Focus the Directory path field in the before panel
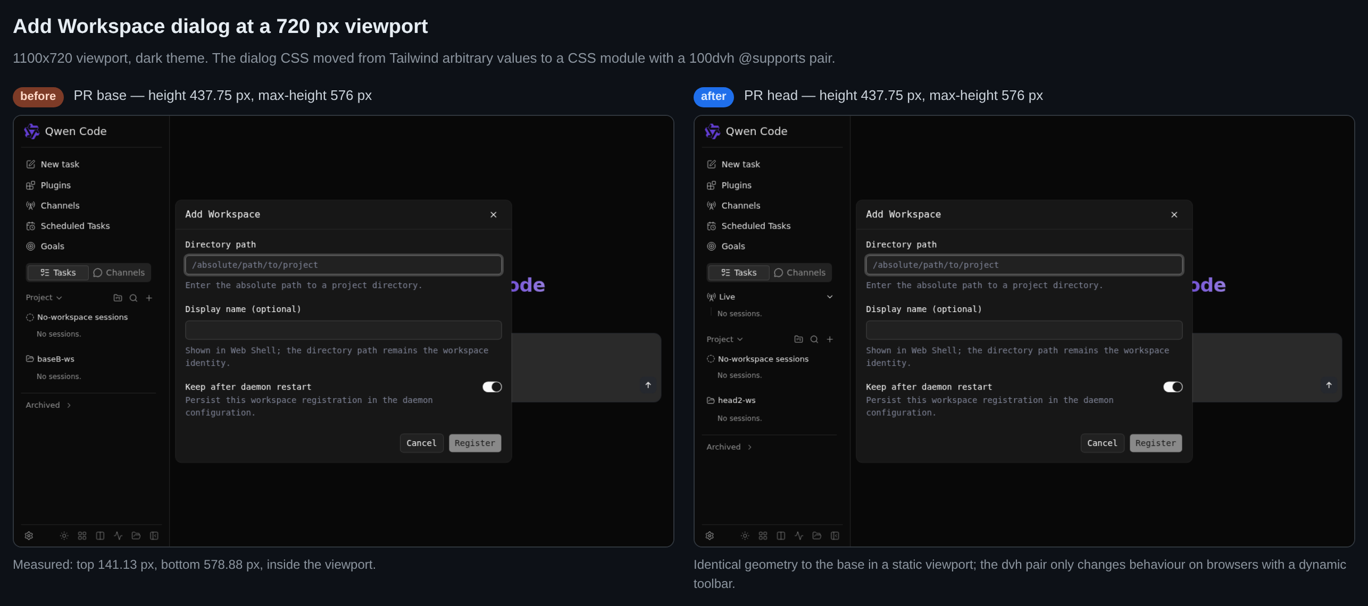This screenshot has height=606, width=1368. pos(344,265)
